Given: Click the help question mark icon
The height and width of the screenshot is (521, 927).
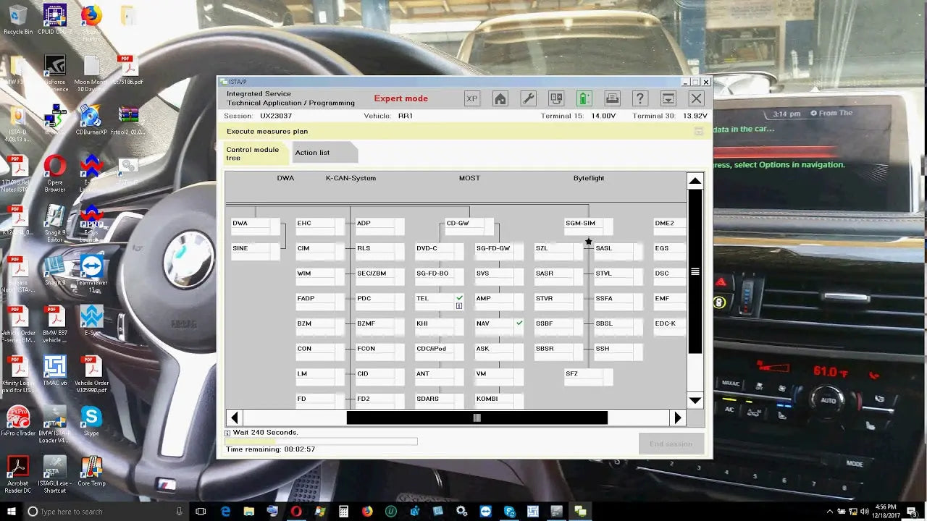Looking at the screenshot, I should 640,98.
